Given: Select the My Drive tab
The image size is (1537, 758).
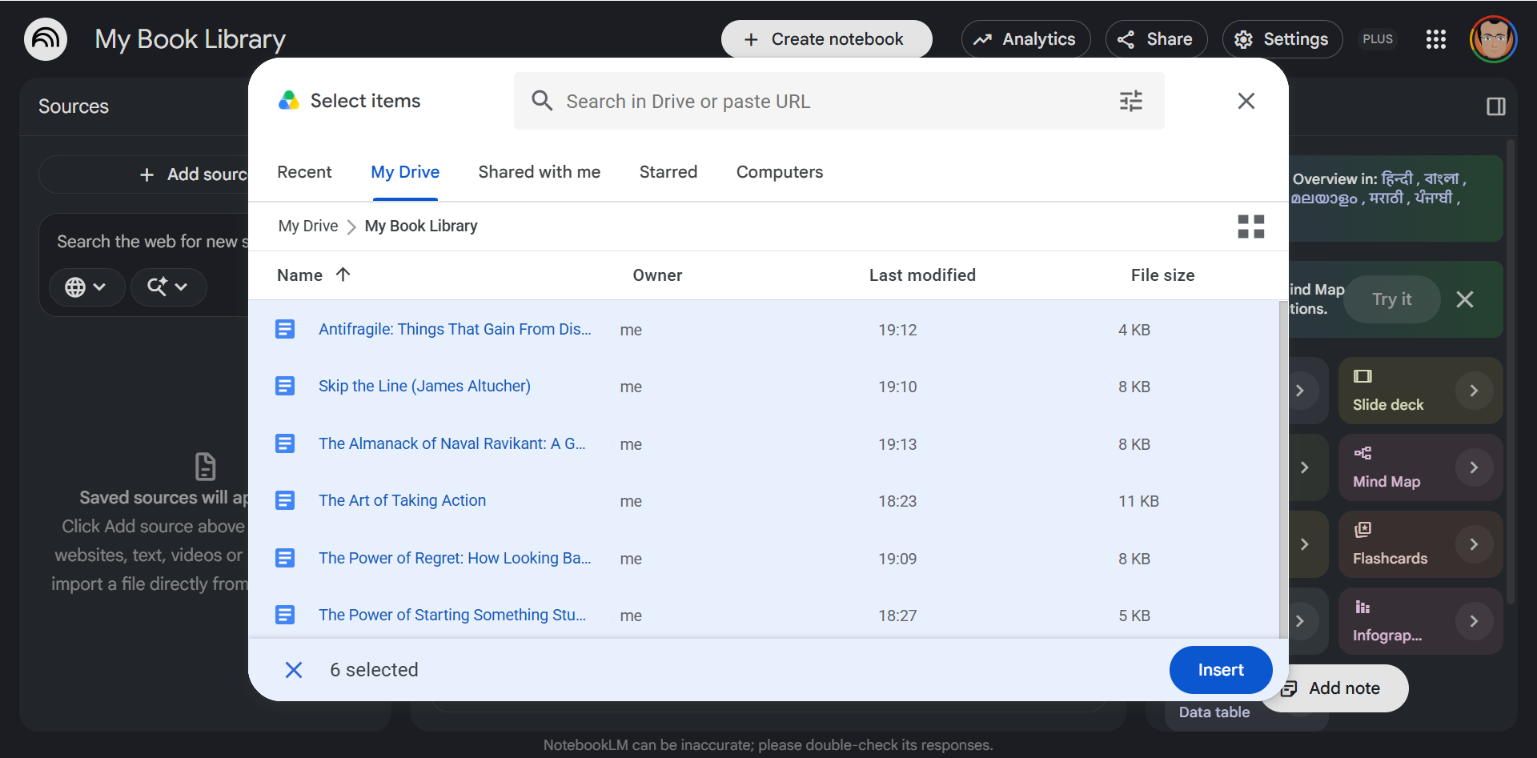Looking at the screenshot, I should click(405, 172).
